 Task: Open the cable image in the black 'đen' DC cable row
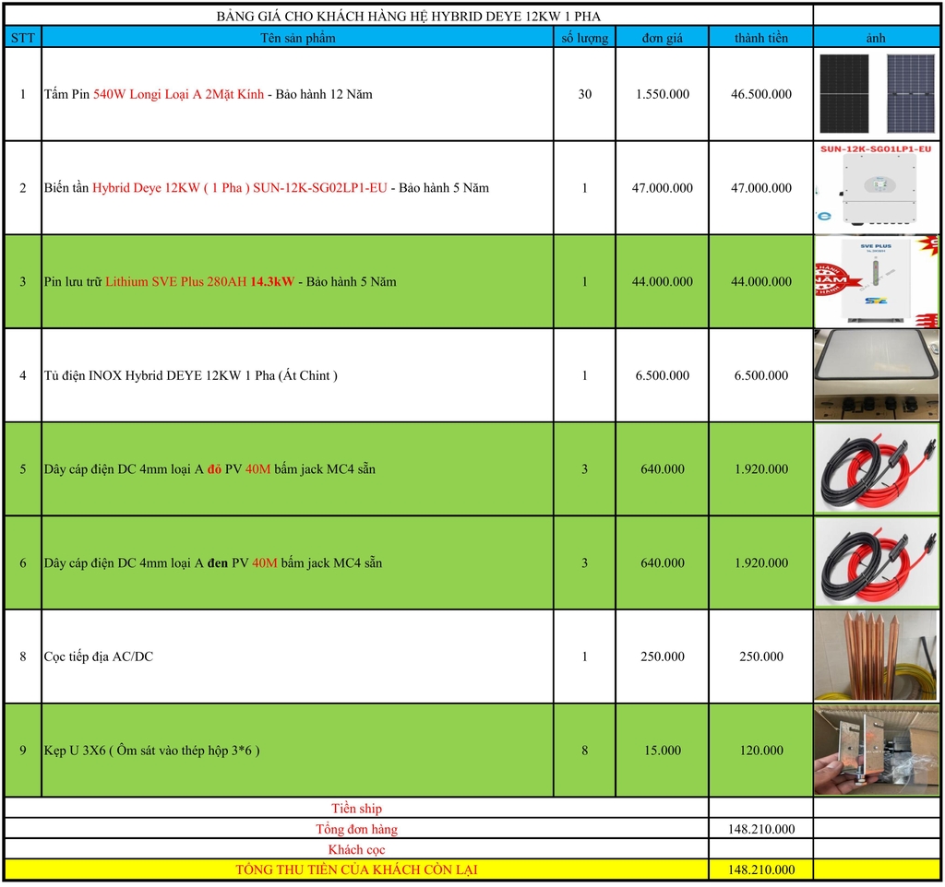876,562
